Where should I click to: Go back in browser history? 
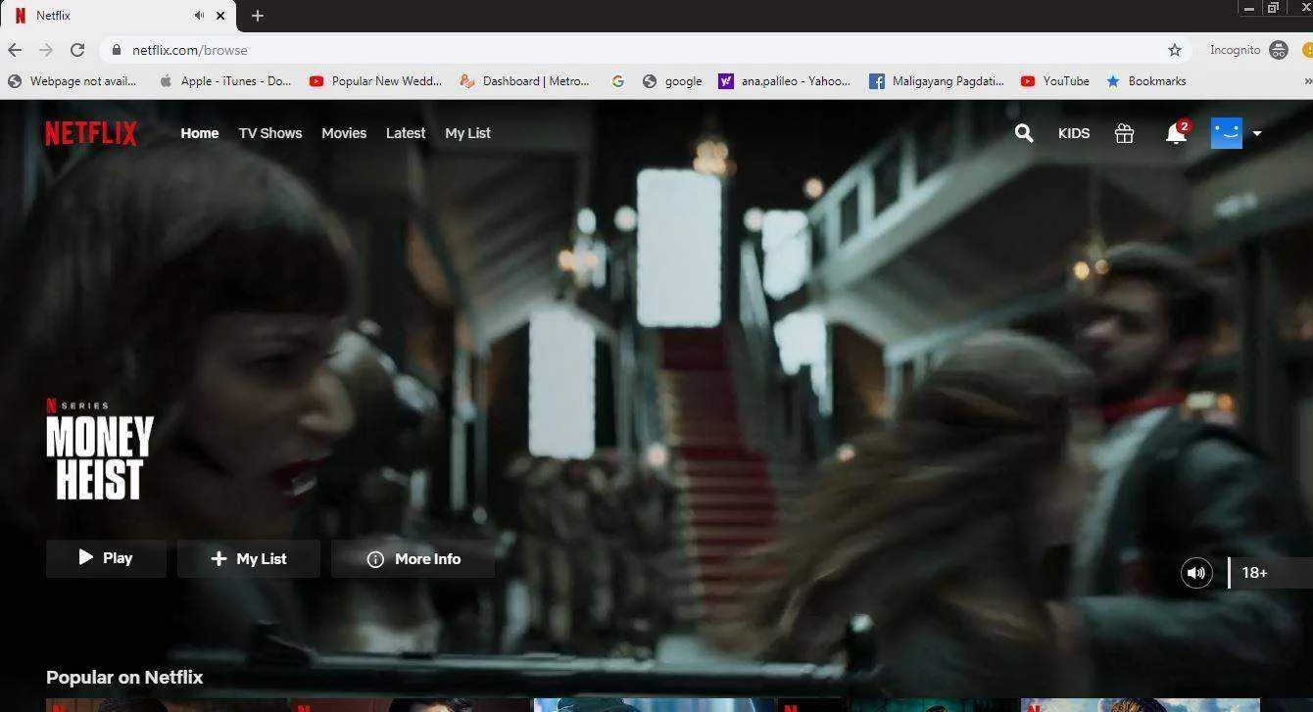15,50
